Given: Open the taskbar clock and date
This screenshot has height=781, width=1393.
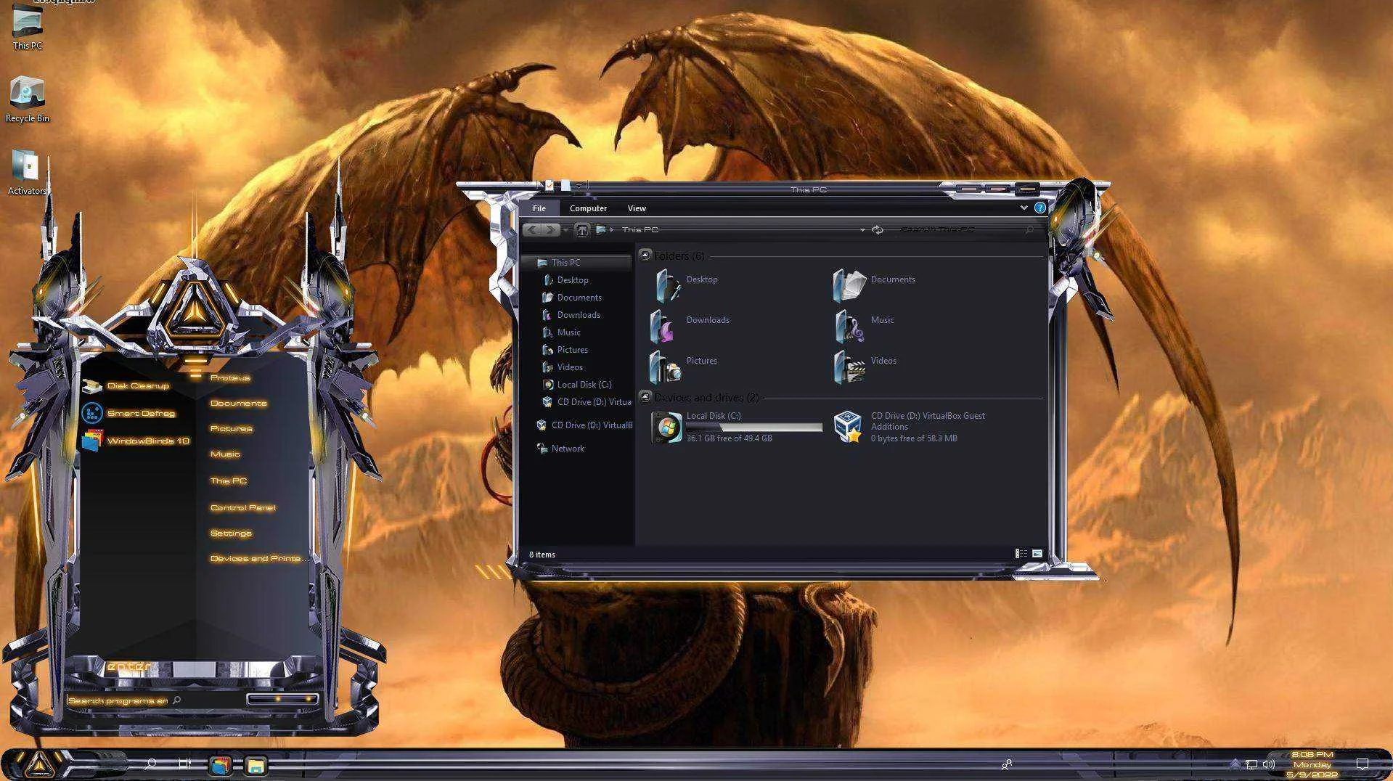Looking at the screenshot, I should click(x=1312, y=764).
